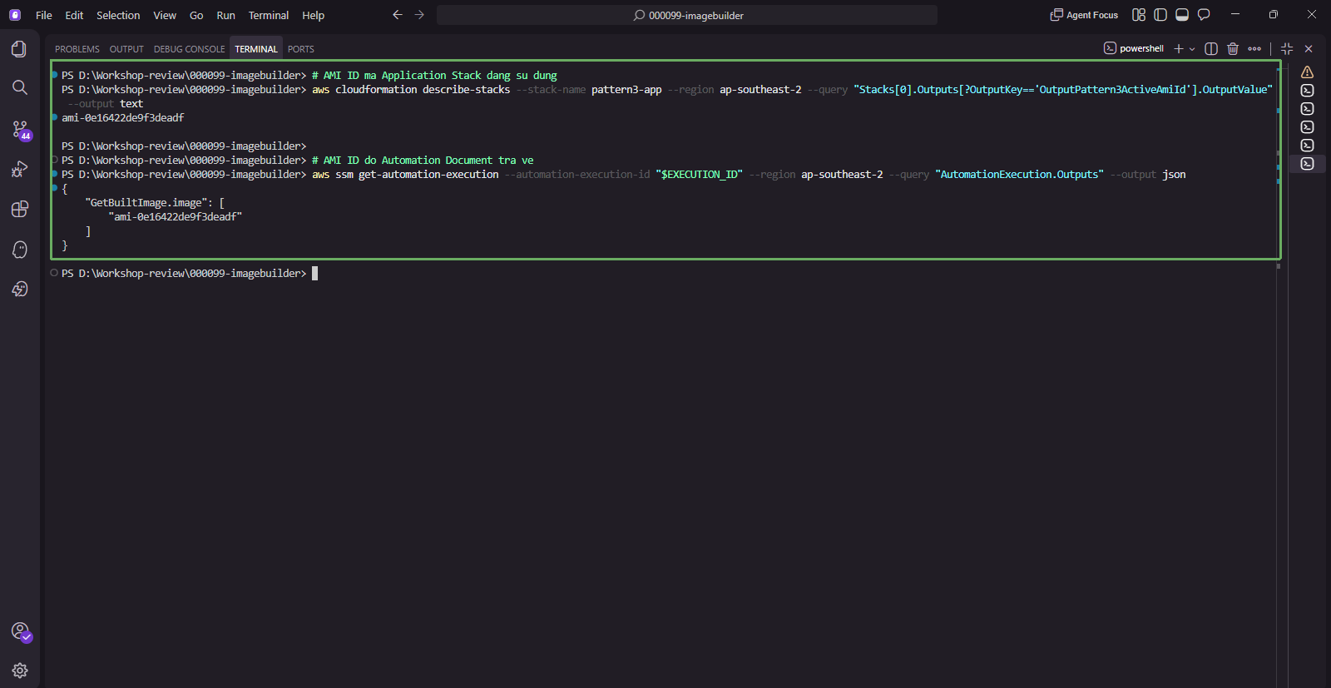Screen dimensions: 1331x688
Task: Split the terminal
Action: coord(1211,48)
